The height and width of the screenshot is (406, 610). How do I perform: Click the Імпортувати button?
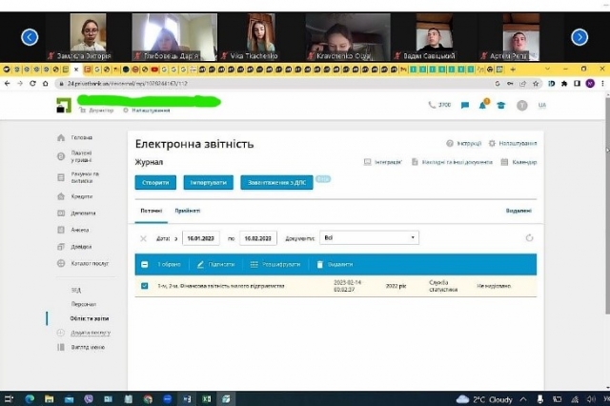coord(209,182)
